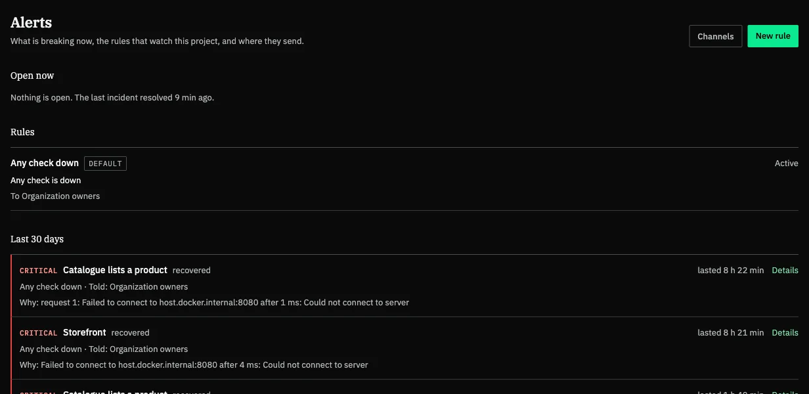Click the CRITICAL badge on the first Catalogue incident
Viewport: 809px width, 394px height.
pos(39,271)
